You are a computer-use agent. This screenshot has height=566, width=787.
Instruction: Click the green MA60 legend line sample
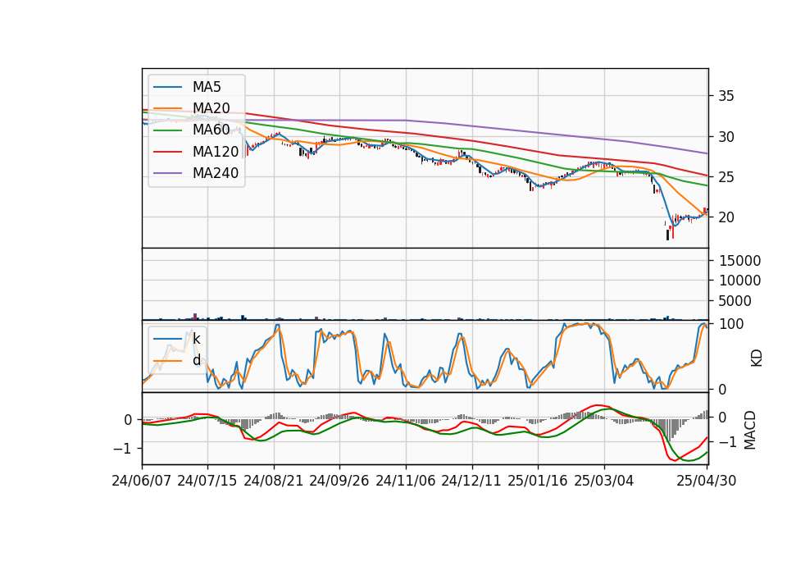167,130
